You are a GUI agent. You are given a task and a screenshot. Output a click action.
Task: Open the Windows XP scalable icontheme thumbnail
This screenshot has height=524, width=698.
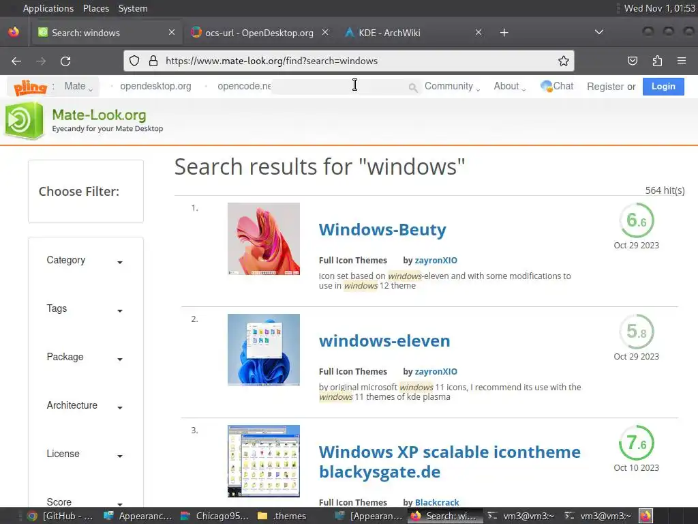click(264, 461)
